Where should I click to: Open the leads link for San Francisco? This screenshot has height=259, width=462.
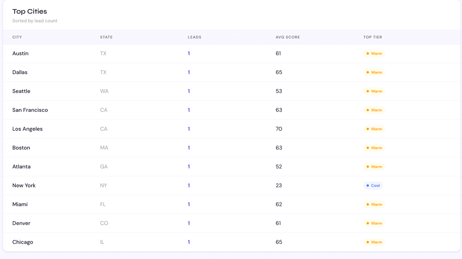coord(189,110)
